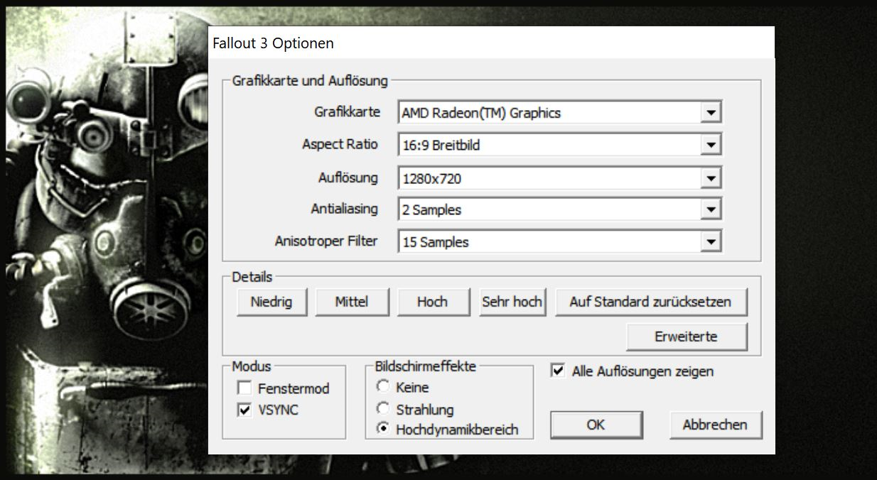Select the Hochdynamikbereich radio button
The height and width of the screenshot is (480, 877).
pos(384,429)
